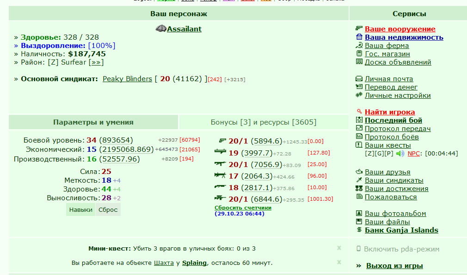Open Личная почта link
The width and height of the screenshot is (467, 275).
tap(389, 79)
